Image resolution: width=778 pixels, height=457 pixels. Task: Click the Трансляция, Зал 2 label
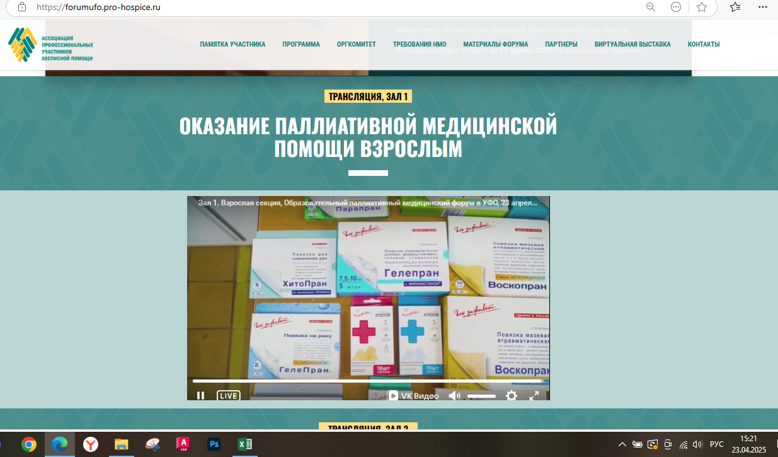click(369, 428)
